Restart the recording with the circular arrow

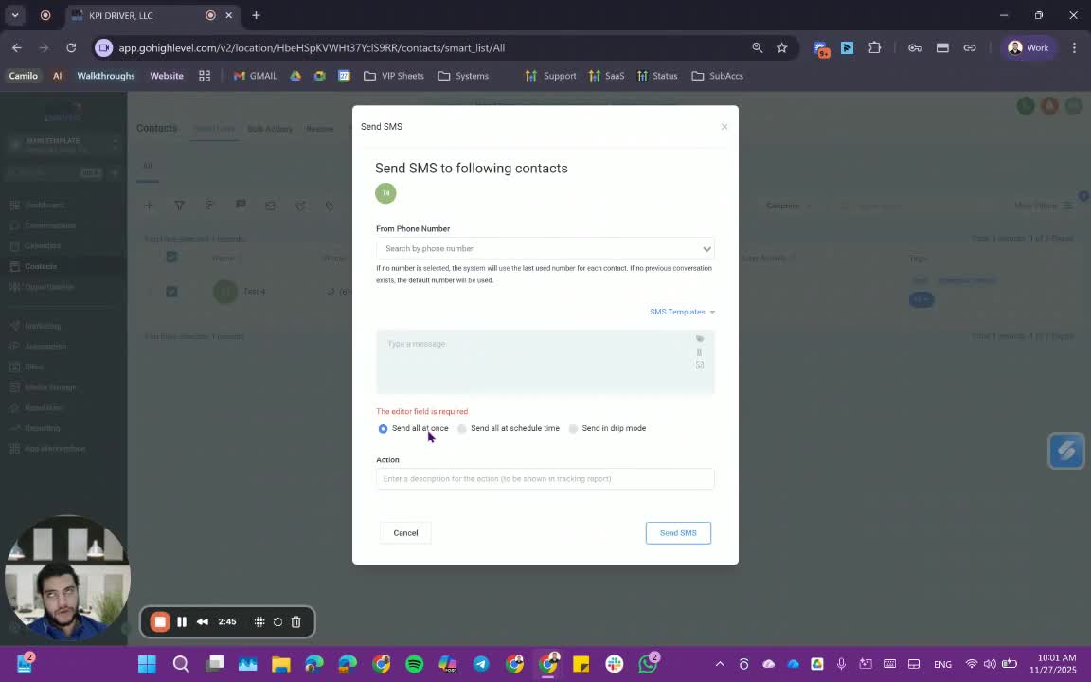pos(277,622)
